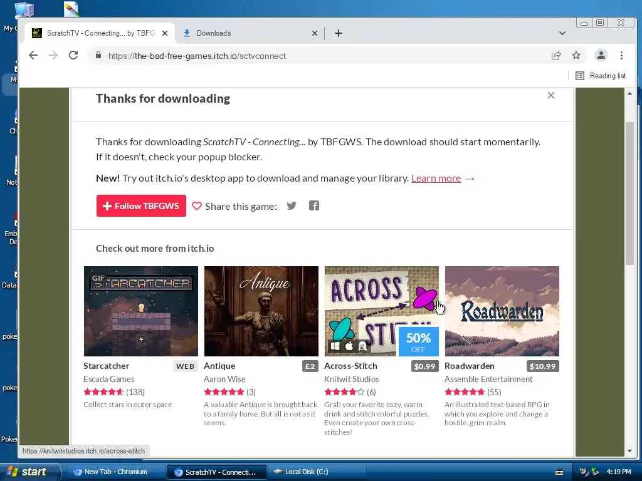
Task: Visit the Escada Games author link
Action: click(x=109, y=379)
